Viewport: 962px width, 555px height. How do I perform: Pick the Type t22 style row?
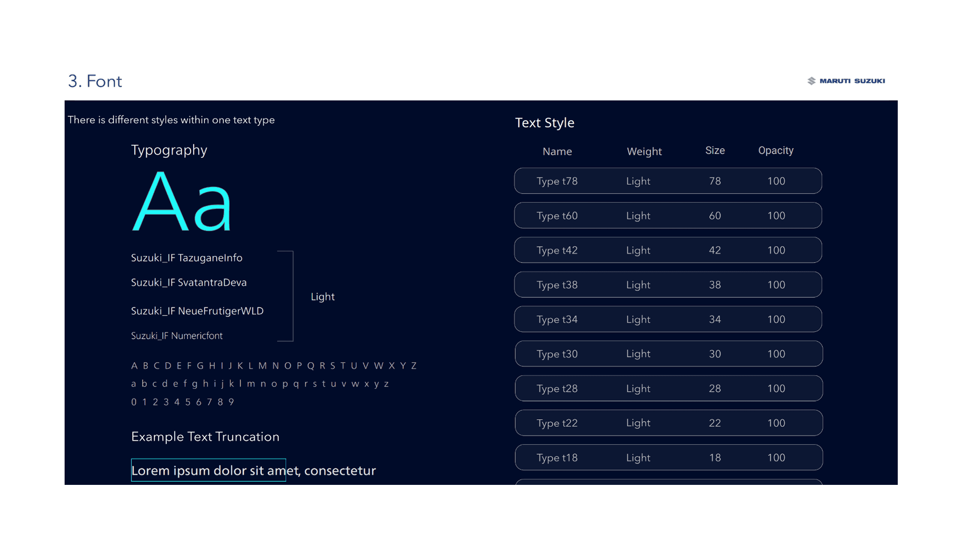668,423
